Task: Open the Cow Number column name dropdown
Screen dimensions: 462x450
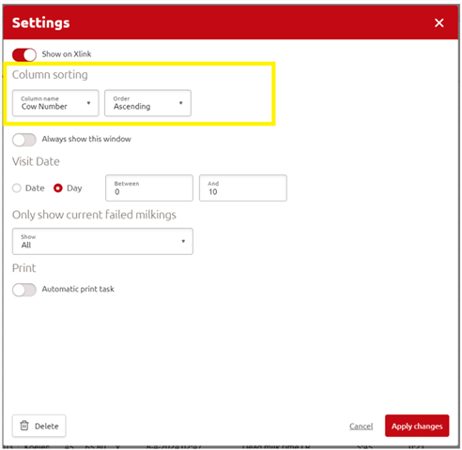Action: (55, 103)
